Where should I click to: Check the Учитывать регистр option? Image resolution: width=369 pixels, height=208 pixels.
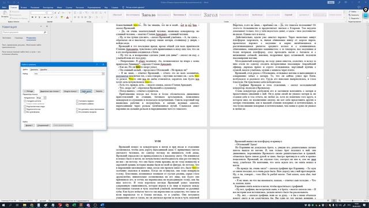point(25,101)
